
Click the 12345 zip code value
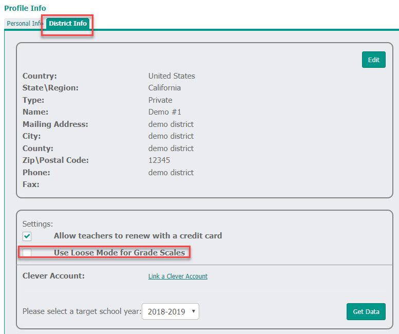coord(159,160)
